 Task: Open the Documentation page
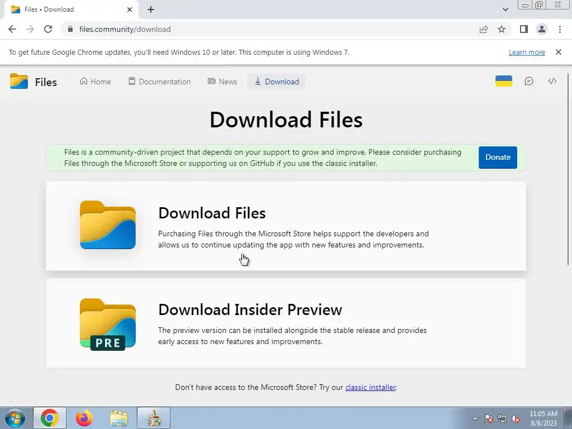coord(160,82)
